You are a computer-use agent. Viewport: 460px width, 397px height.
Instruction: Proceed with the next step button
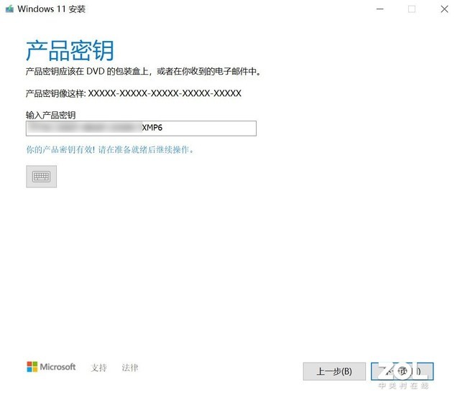(x=402, y=371)
